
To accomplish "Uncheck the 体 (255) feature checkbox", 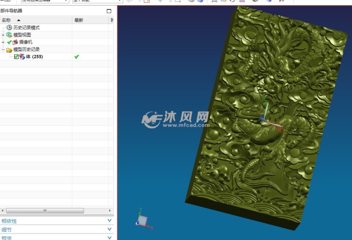I will coord(16,57).
